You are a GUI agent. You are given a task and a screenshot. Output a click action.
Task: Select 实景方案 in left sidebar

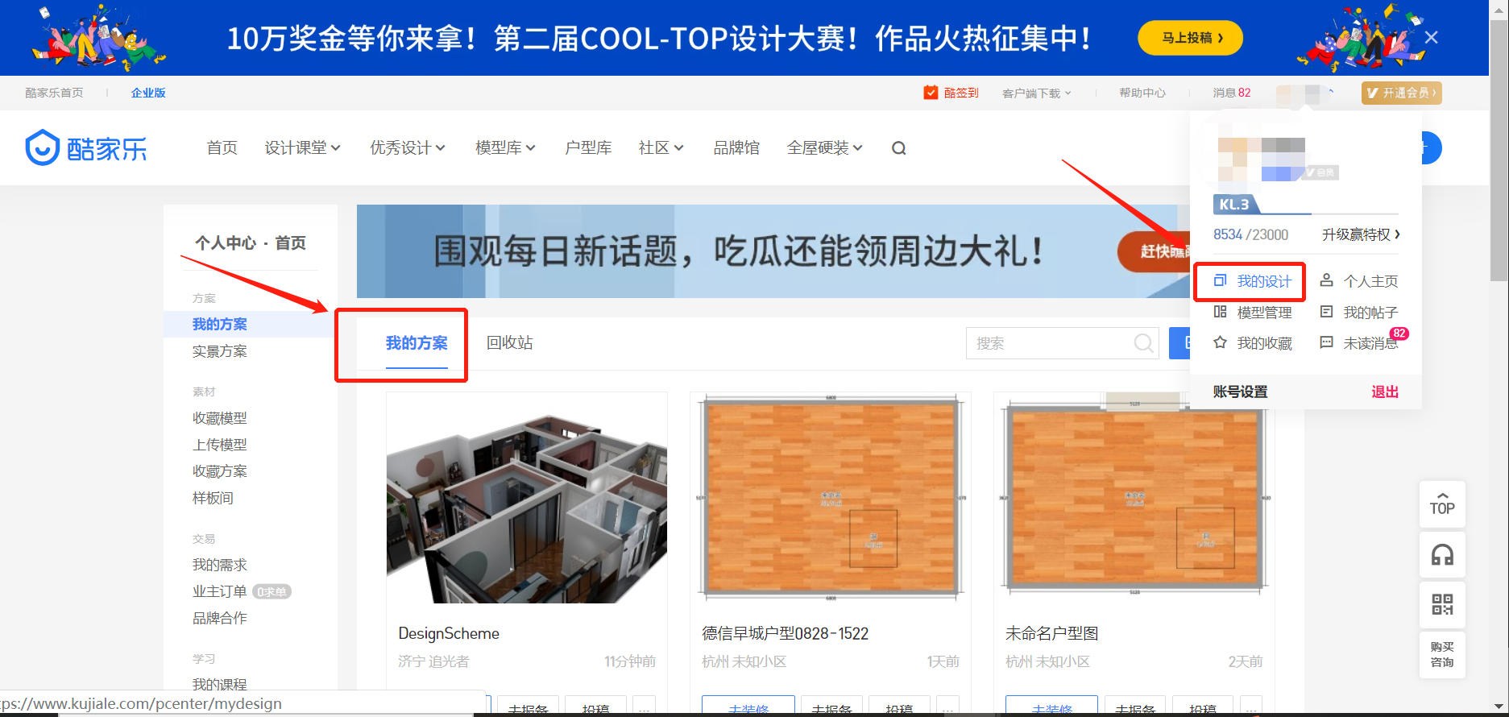click(x=220, y=351)
